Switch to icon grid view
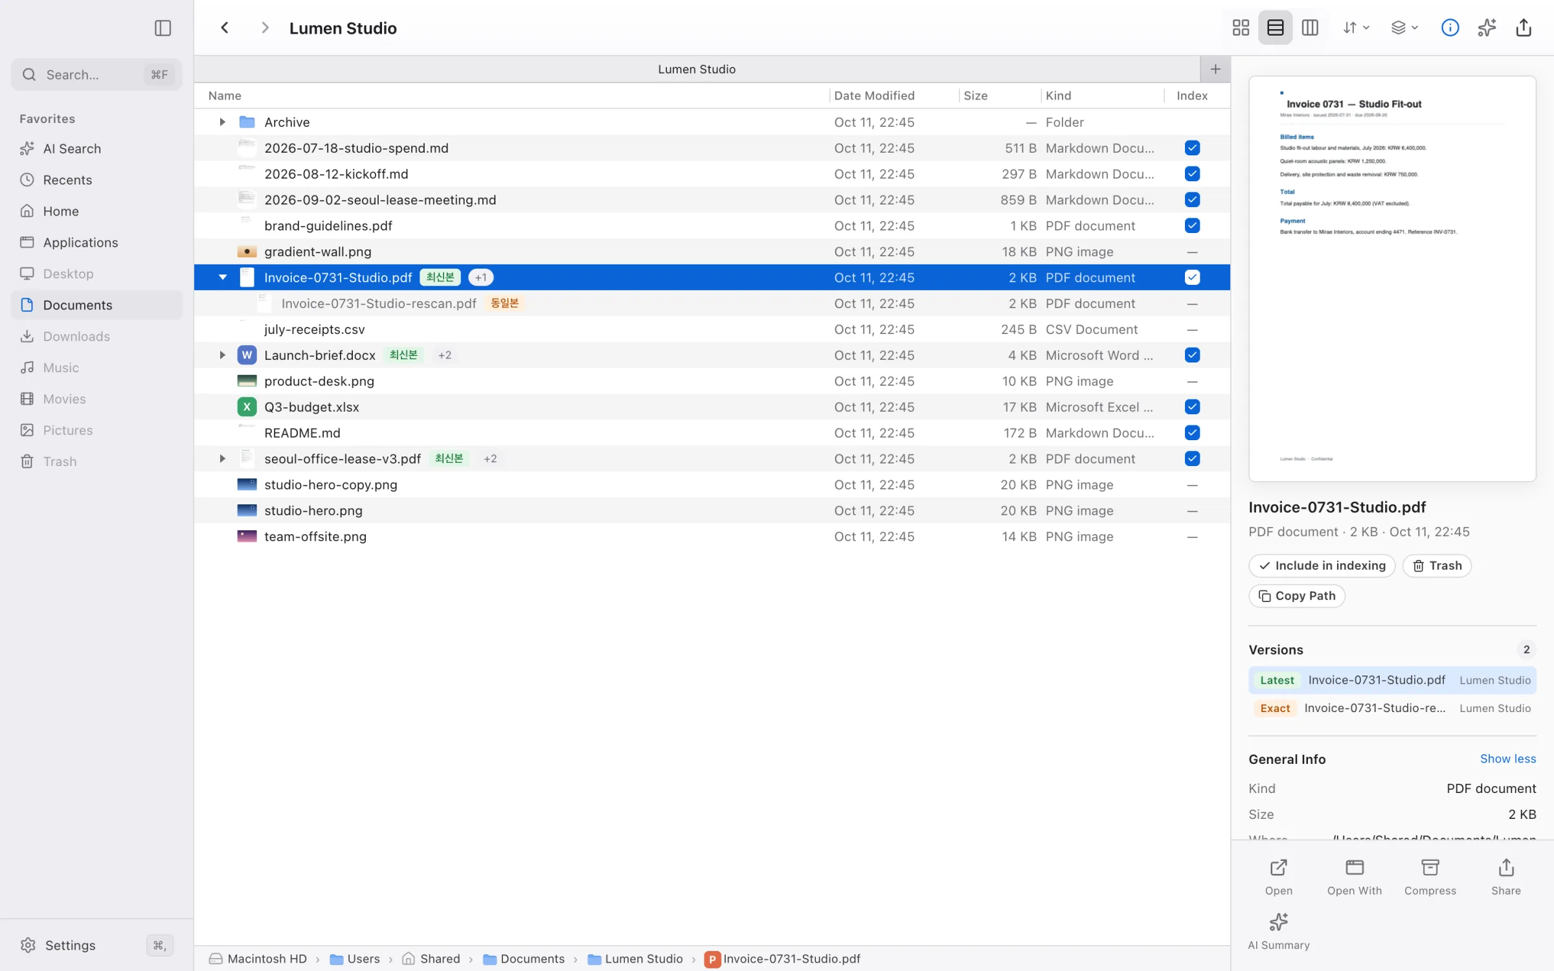 [x=1241, y=28]
